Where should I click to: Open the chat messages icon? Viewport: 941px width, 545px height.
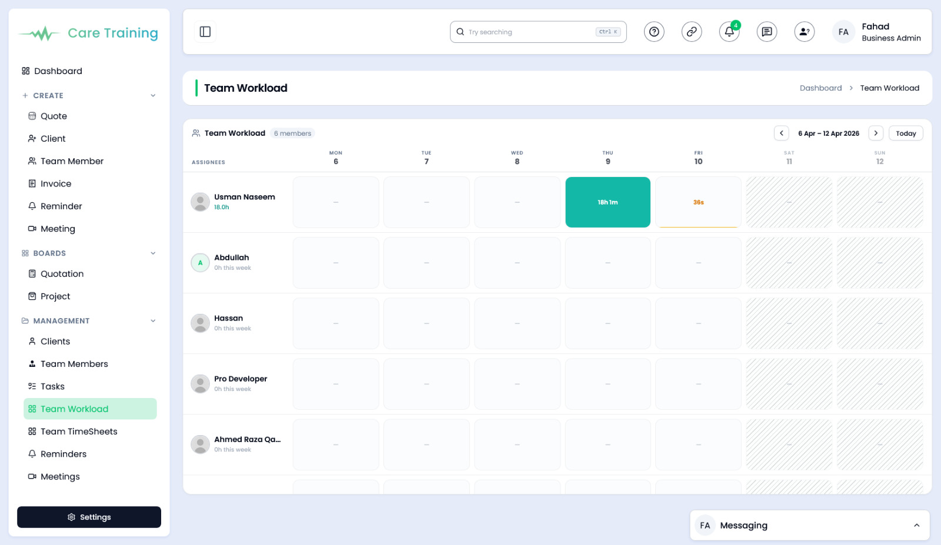tap(766, 32)
